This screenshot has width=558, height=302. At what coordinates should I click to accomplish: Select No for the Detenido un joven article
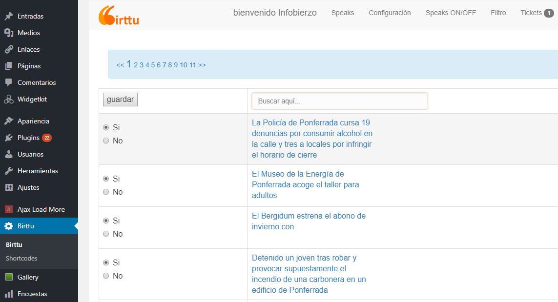(x=106, y=276)
